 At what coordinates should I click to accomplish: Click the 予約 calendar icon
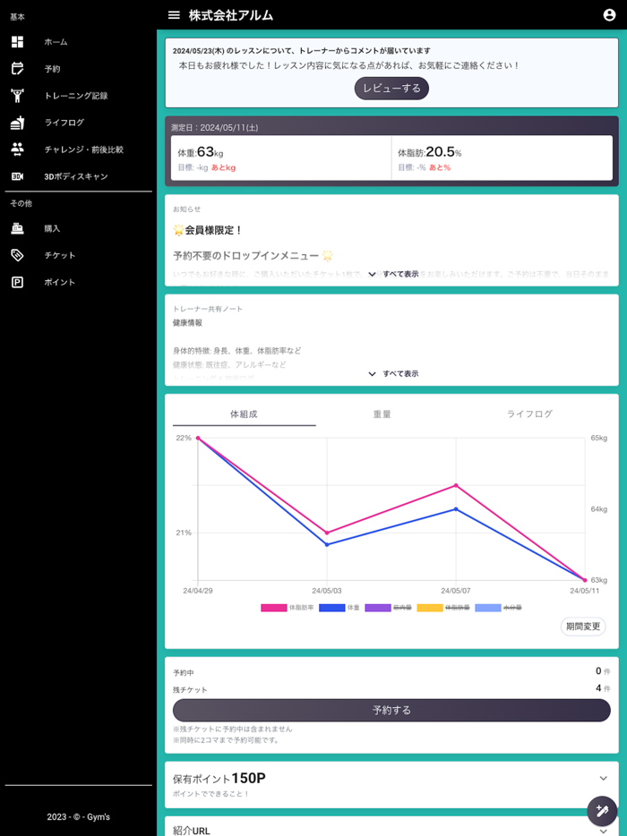point(18,69)
